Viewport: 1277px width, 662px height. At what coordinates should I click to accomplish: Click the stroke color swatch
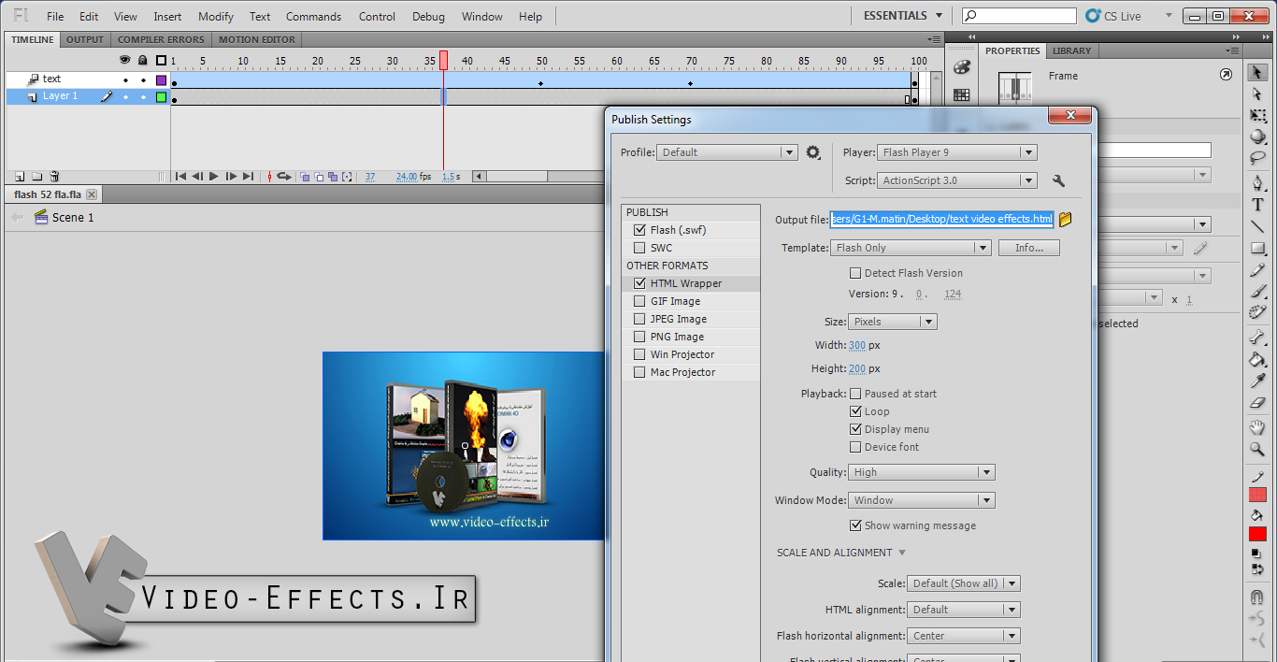pyautogui.click(x=1257, y=496)
